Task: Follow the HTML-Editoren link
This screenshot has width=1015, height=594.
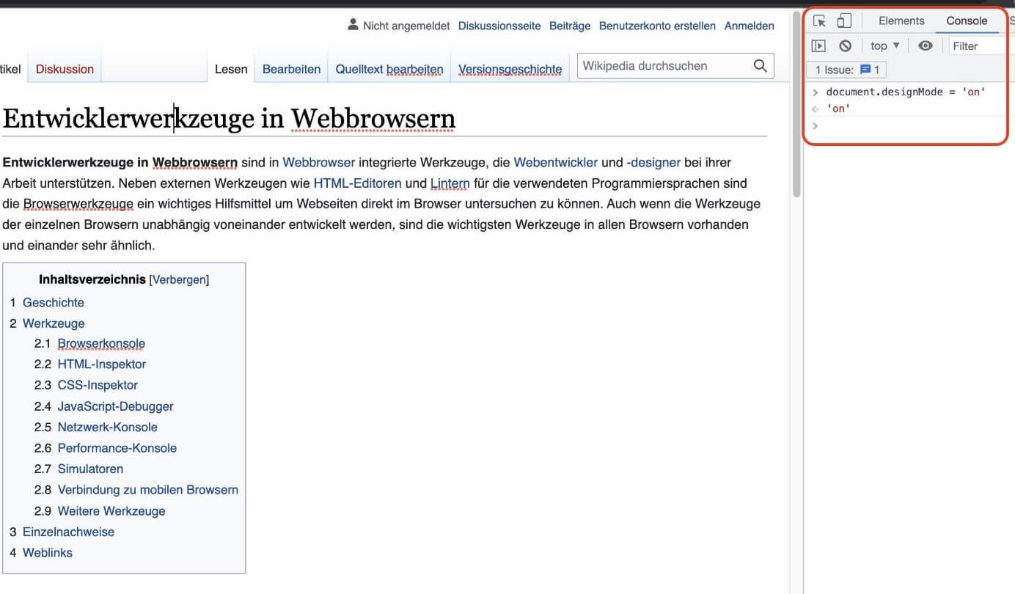Action: (x=358, y=183)
